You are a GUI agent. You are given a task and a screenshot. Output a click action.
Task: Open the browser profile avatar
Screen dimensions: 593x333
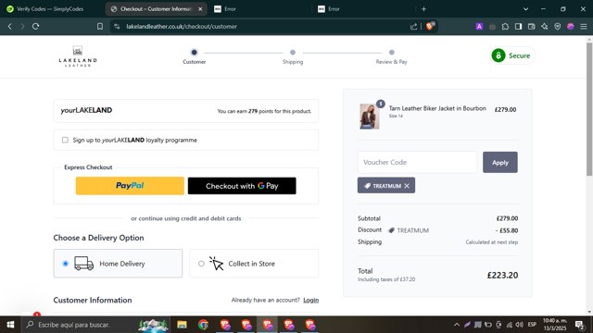571,27
